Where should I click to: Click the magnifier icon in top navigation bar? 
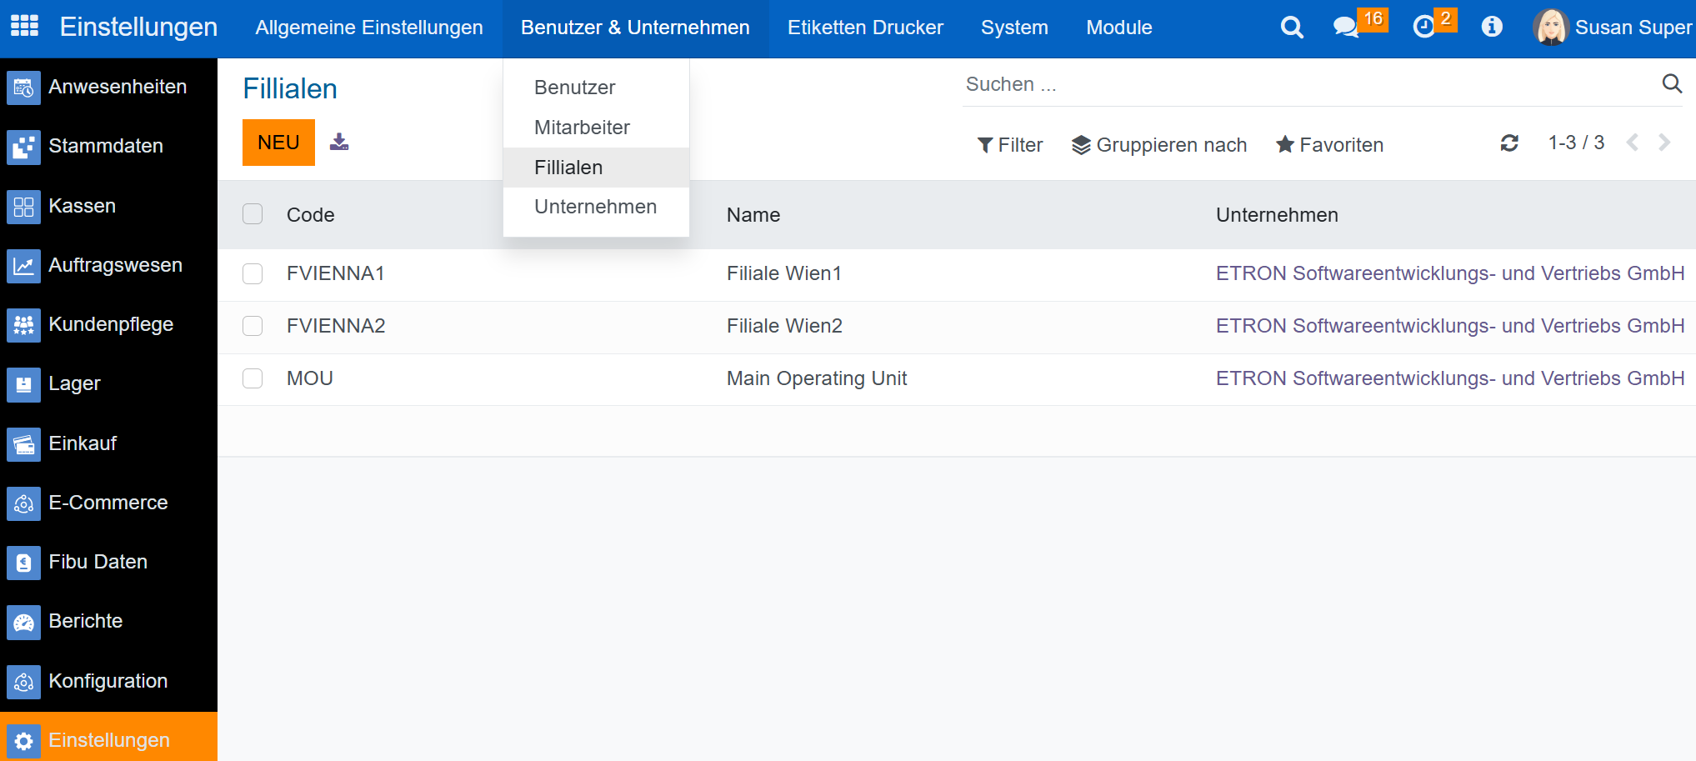(x=1292, y=28)
